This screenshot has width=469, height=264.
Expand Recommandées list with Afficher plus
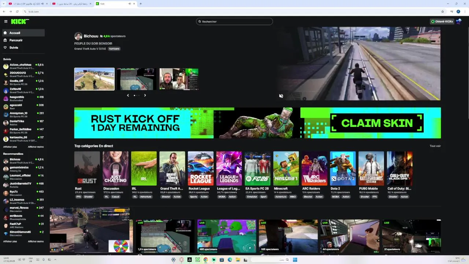coord(10,242)
